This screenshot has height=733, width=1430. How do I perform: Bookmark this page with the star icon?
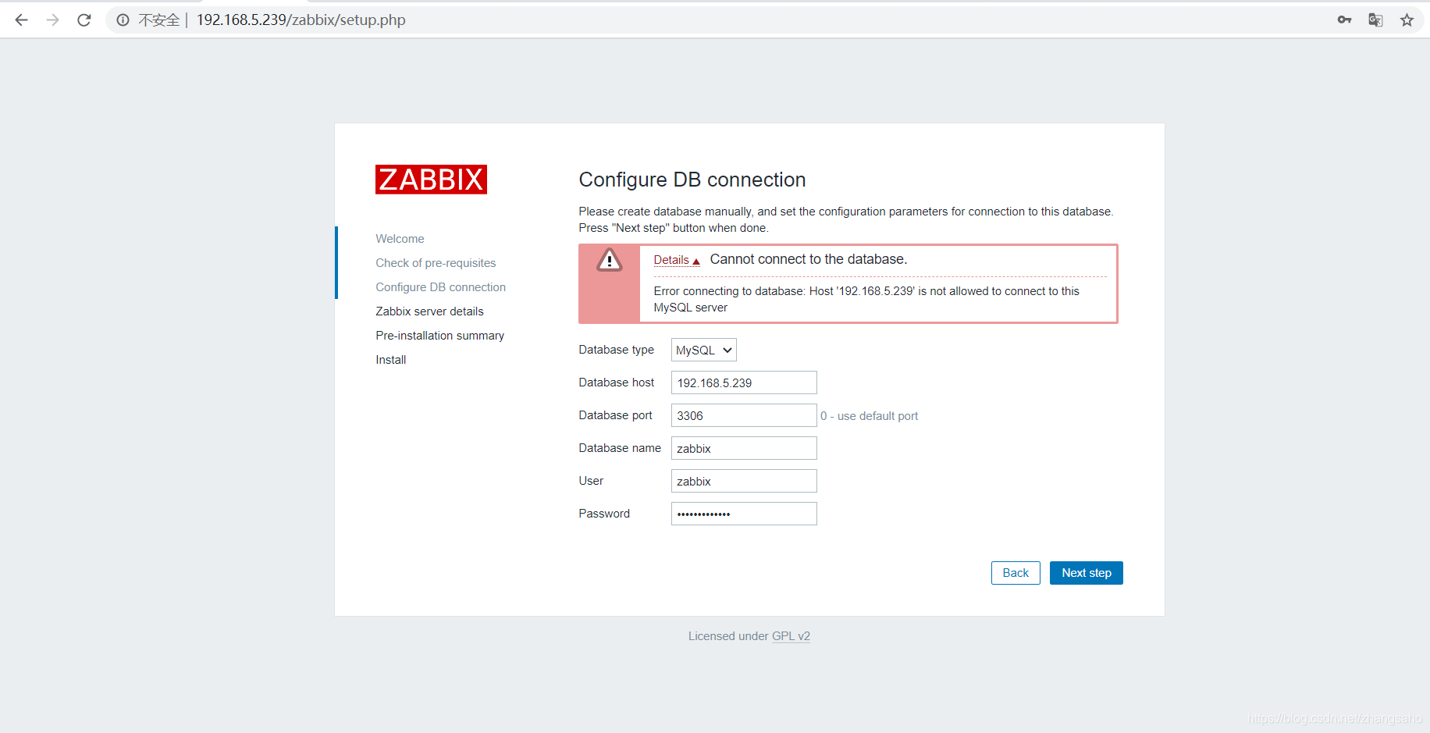[x=1407, y=20]
